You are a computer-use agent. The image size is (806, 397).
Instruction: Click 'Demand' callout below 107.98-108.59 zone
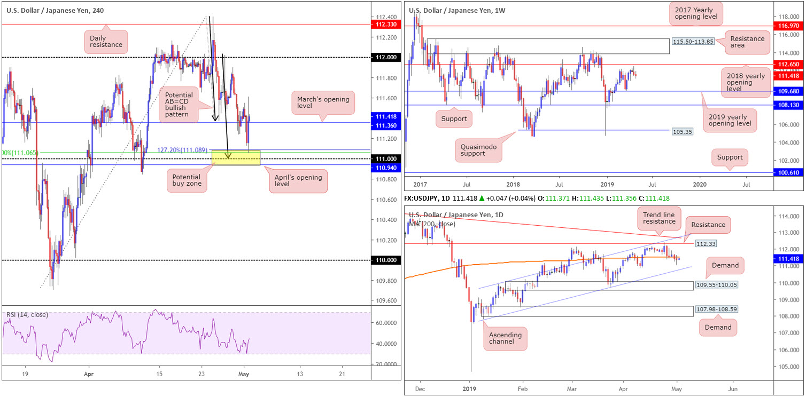pos(718,328)
